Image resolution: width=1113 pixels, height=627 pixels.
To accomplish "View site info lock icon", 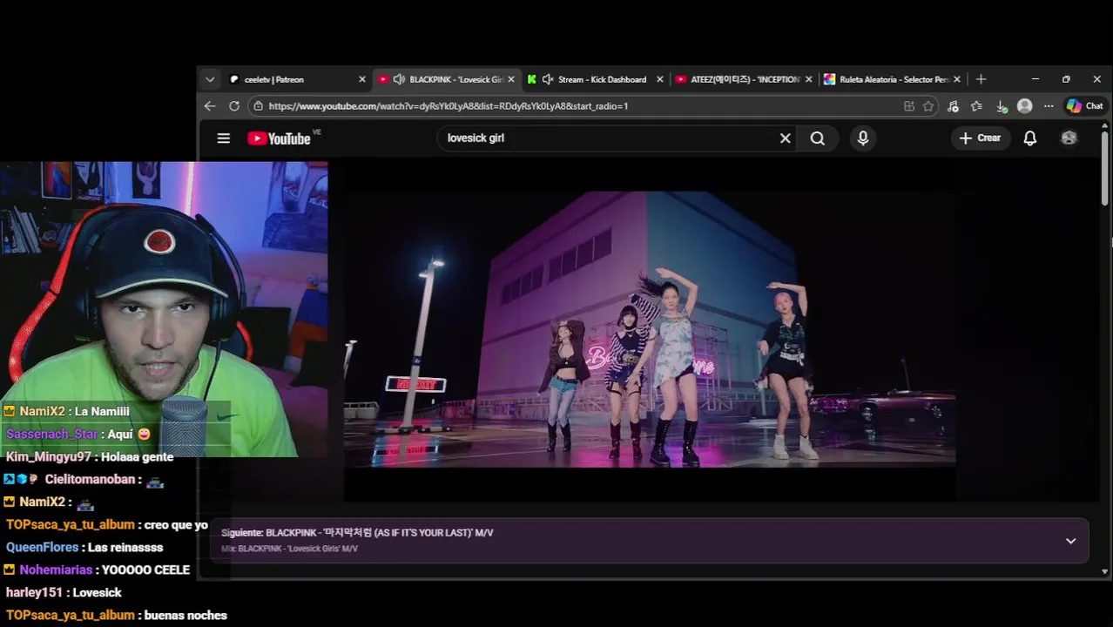I will click(258, 106).
